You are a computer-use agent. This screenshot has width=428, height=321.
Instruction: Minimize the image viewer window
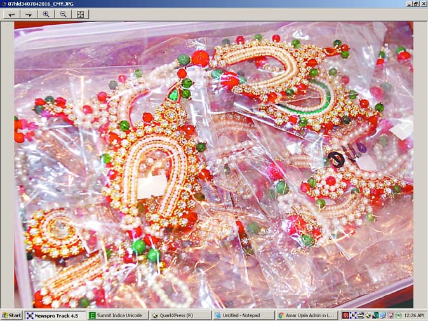[x=407, y=4]
